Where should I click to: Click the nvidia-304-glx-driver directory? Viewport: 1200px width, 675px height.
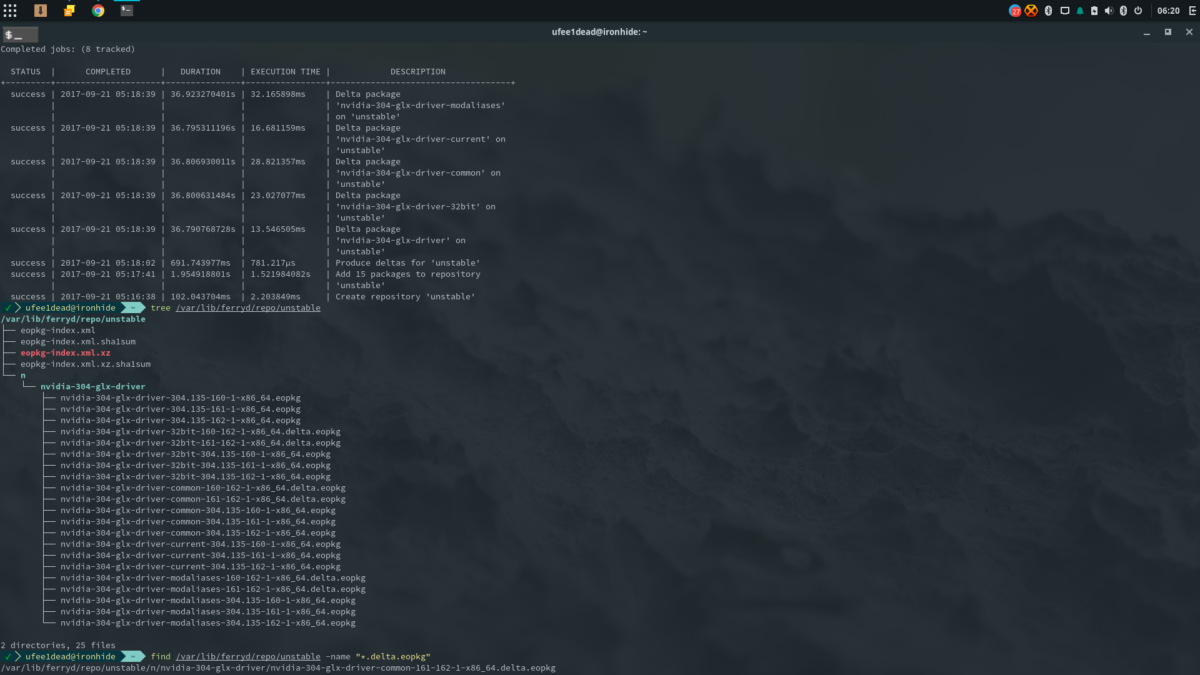93,387
